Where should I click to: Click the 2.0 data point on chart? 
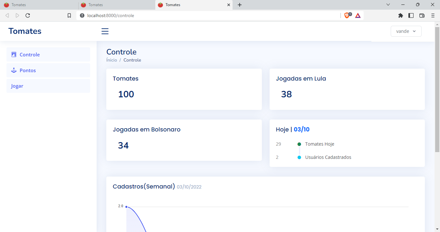coord(126,207)
